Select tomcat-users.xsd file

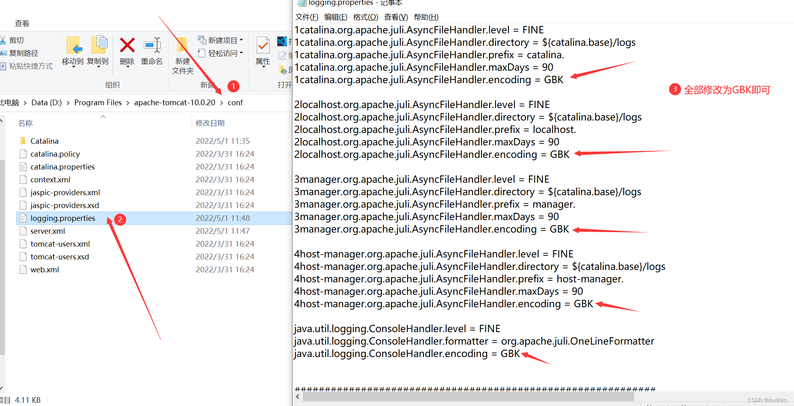[60, 257]
